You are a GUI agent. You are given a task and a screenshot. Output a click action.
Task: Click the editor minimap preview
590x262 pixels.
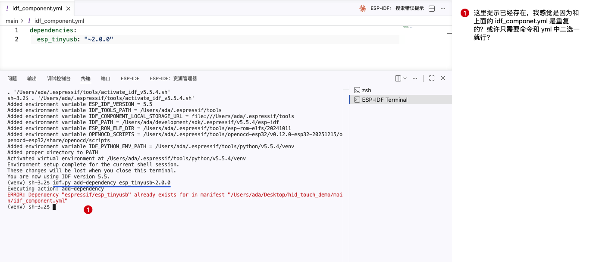click(408, 27)
